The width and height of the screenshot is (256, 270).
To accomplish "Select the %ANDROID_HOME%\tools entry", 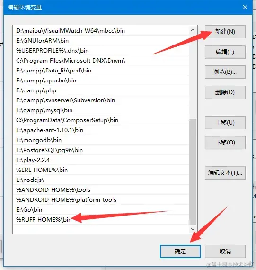I will click(101, 190).
